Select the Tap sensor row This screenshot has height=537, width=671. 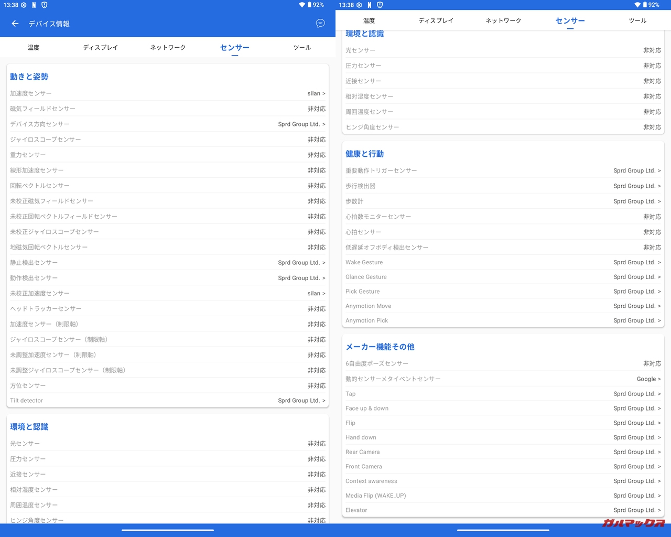(x=503, y=394)
